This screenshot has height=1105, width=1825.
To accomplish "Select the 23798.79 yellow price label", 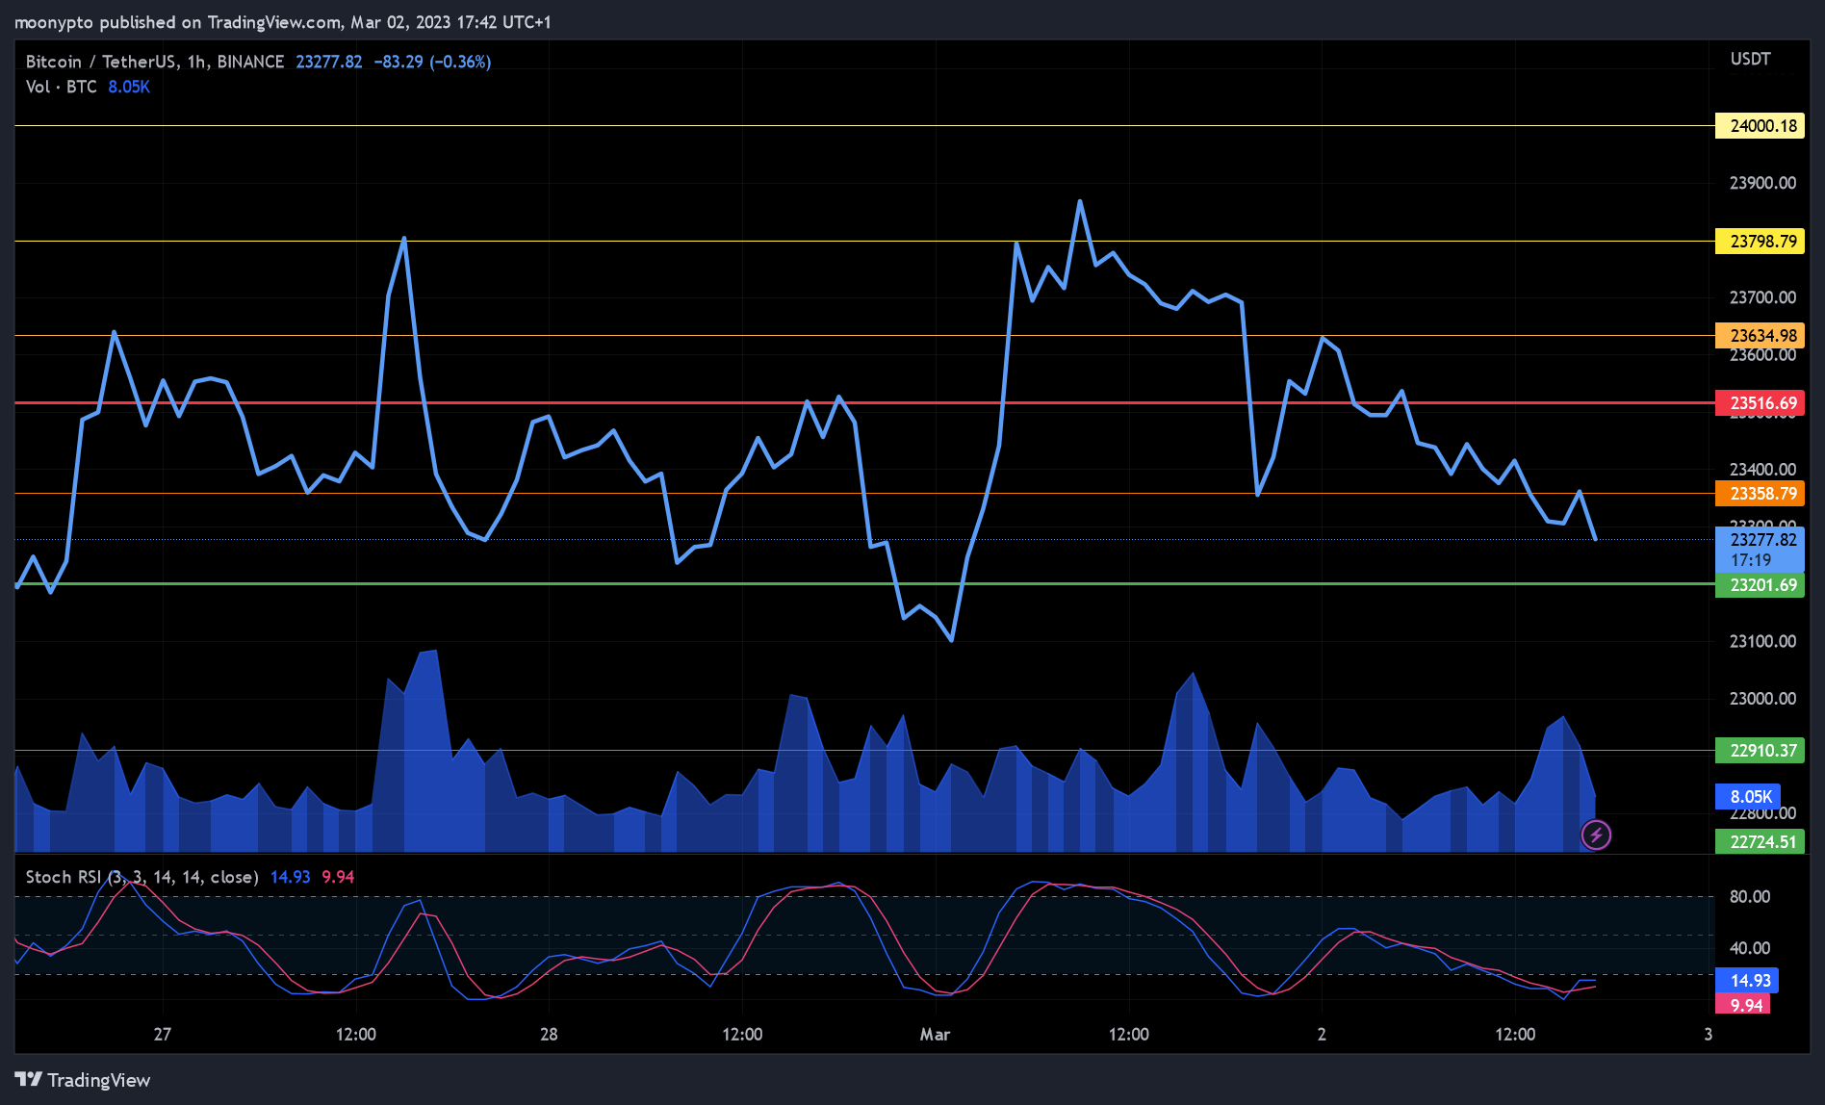I will (x=1760, y=242).
